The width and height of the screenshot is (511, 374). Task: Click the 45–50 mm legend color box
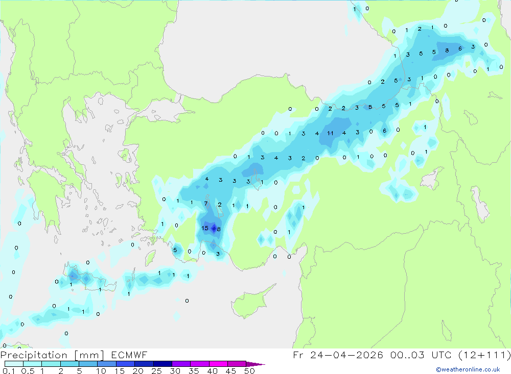pyautogui.click(x=237, y=364)
